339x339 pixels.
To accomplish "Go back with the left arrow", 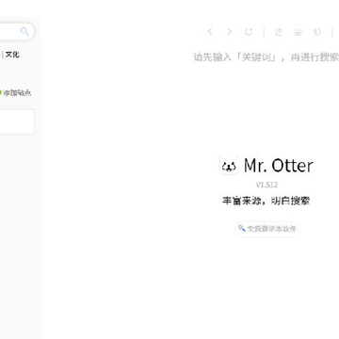I will [x=210, y=32].
